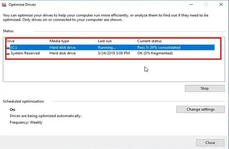
Task: Select the System Reserved drive row
Action: click(25, 53)
